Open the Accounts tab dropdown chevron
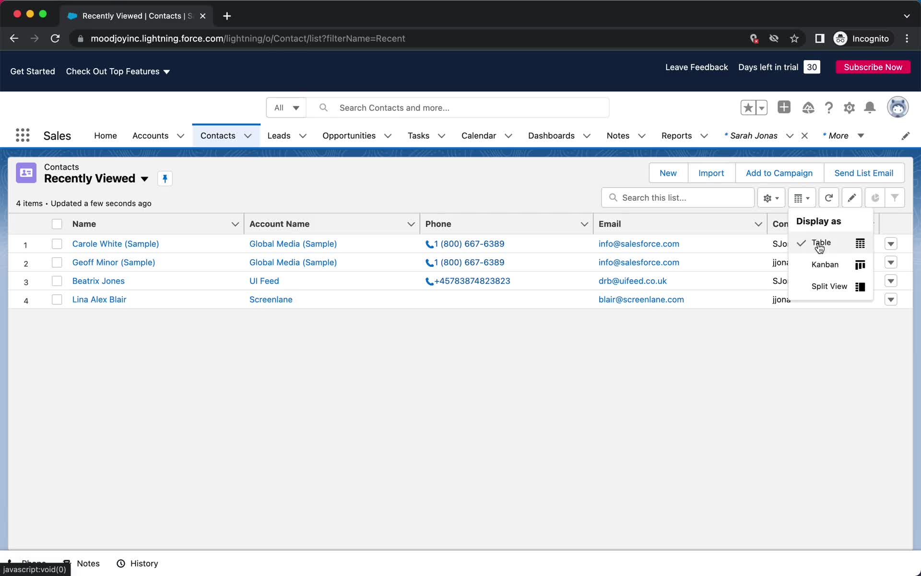Viewport: 921px width, 576px height. [180, 136]
